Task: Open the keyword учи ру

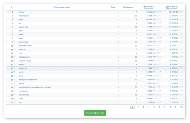Action: coord(21,83)
